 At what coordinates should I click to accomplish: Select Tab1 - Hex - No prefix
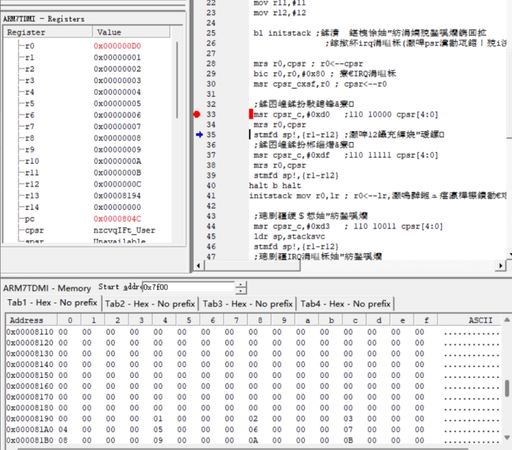point(52,304)
